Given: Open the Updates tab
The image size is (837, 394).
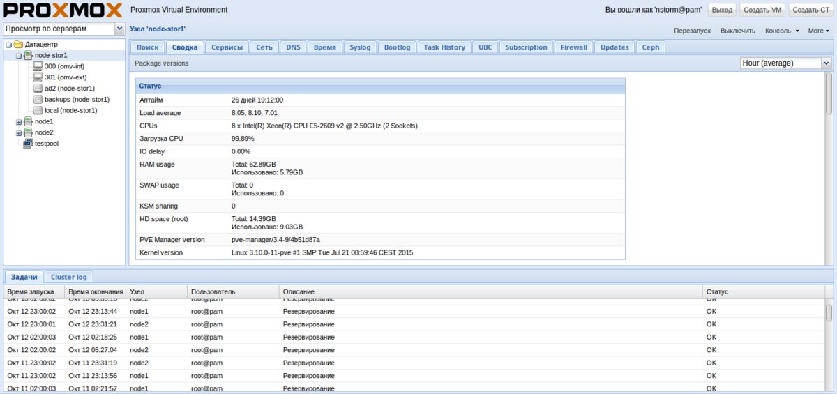Looking at the screenshot, I should 614,47.
